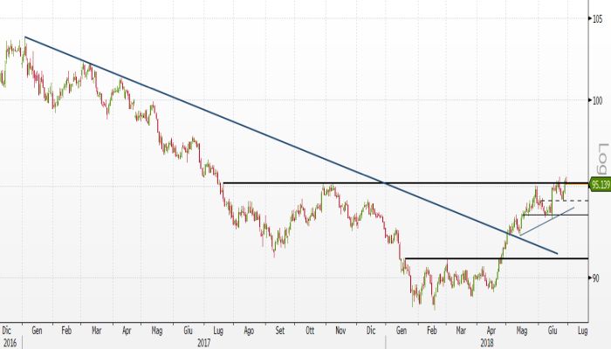Viewport: 611px width, 349px height.
Task: Click the Ott month label on time axis
Action: point(309,331)
